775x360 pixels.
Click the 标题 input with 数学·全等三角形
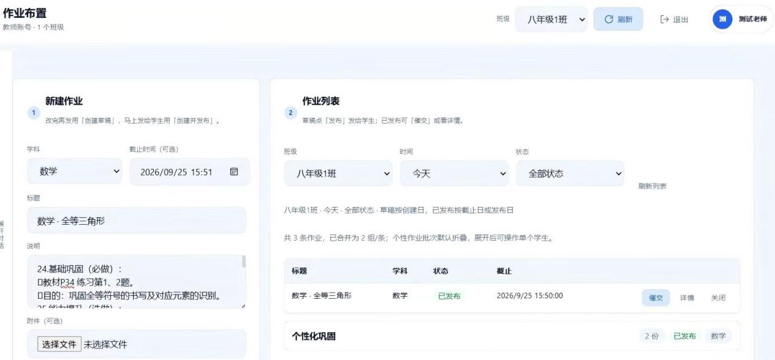(137, 220)
